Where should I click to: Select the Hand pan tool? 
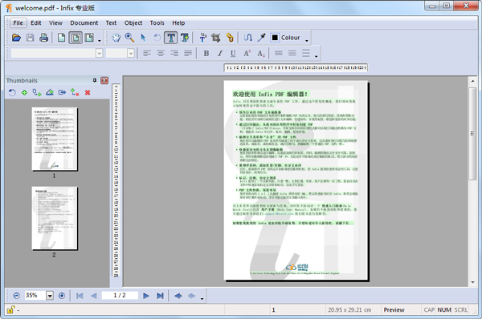tap(116, 38)
